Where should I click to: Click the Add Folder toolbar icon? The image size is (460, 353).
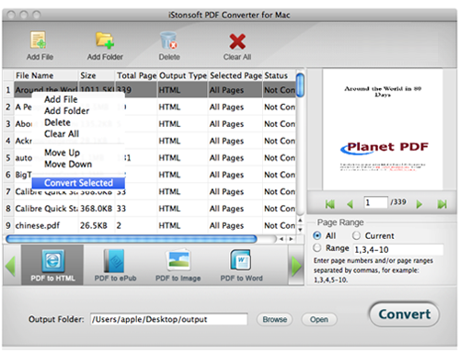[105, 40]
